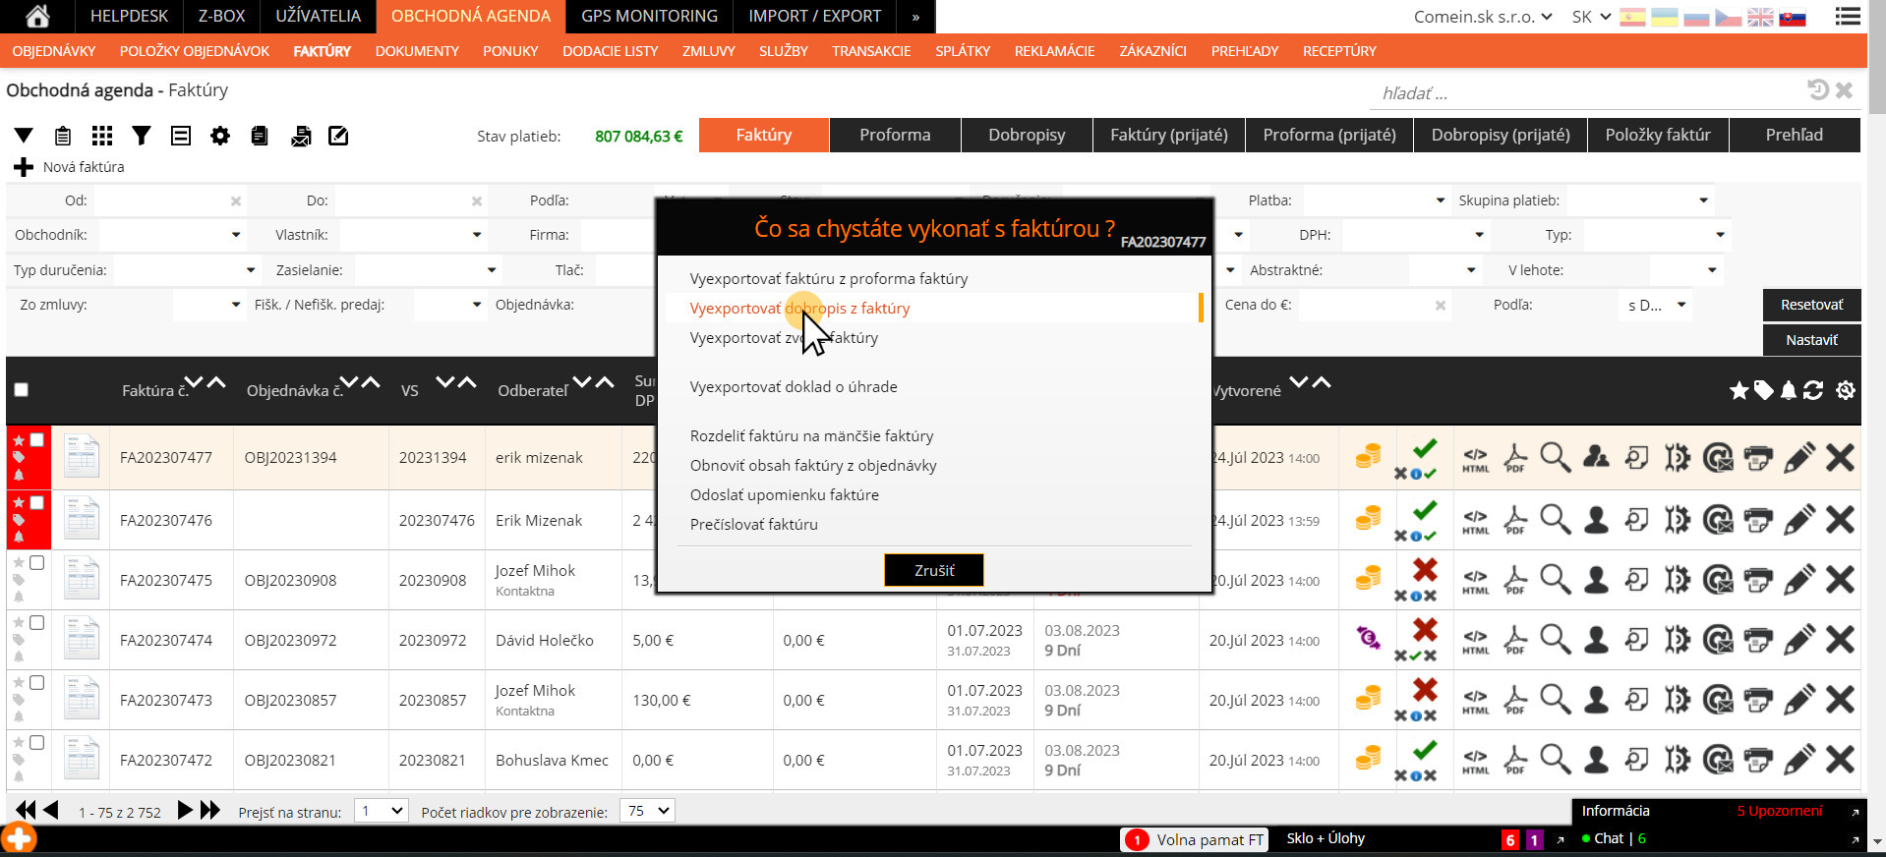Check the checkbox for invoice FA202307475
The image size is (1886, 857).
click(x=36, y=563)
